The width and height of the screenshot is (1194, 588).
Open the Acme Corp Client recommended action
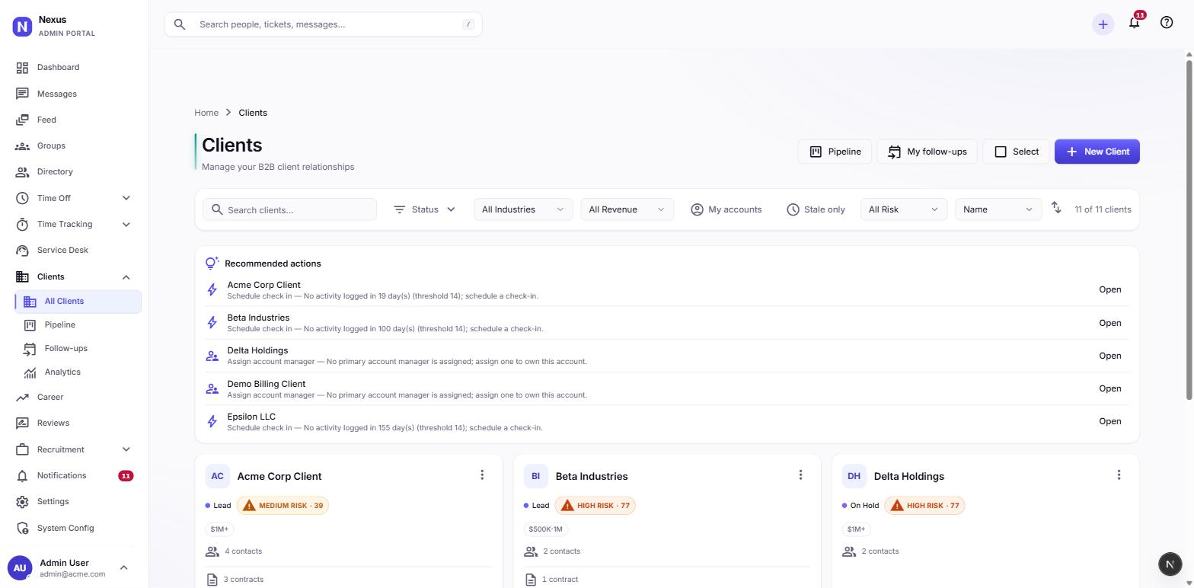click(x=1109, y=289)
